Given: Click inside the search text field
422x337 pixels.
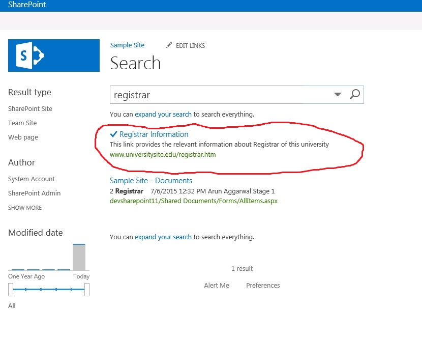Looking at the screenshot, I should (x=219, y=95).
